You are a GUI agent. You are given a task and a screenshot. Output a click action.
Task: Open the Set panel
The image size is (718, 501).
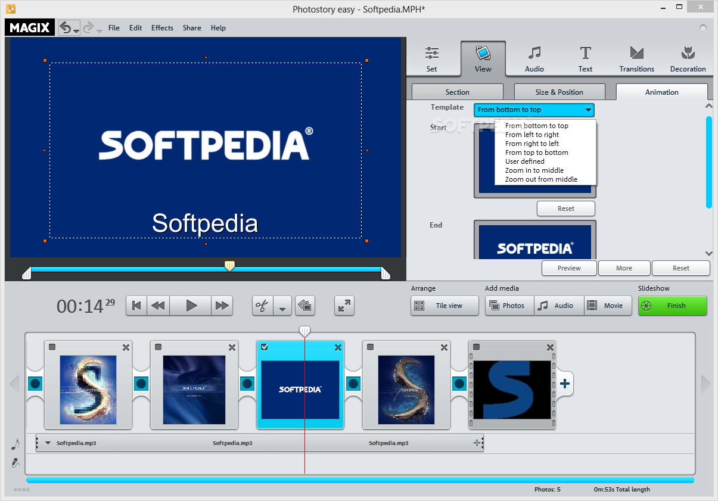[432, 59]
